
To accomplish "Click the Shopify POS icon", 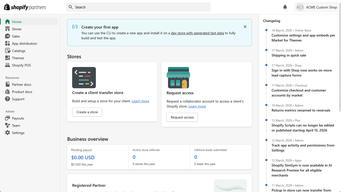I will [x=7, y=65].
